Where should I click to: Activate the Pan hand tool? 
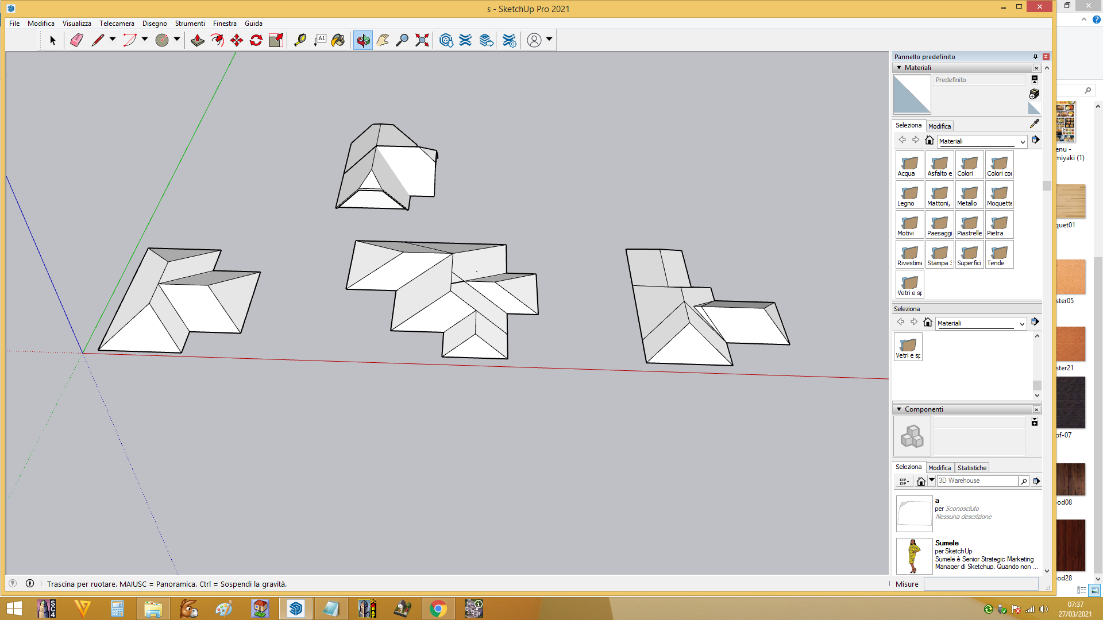pos(383,40)
